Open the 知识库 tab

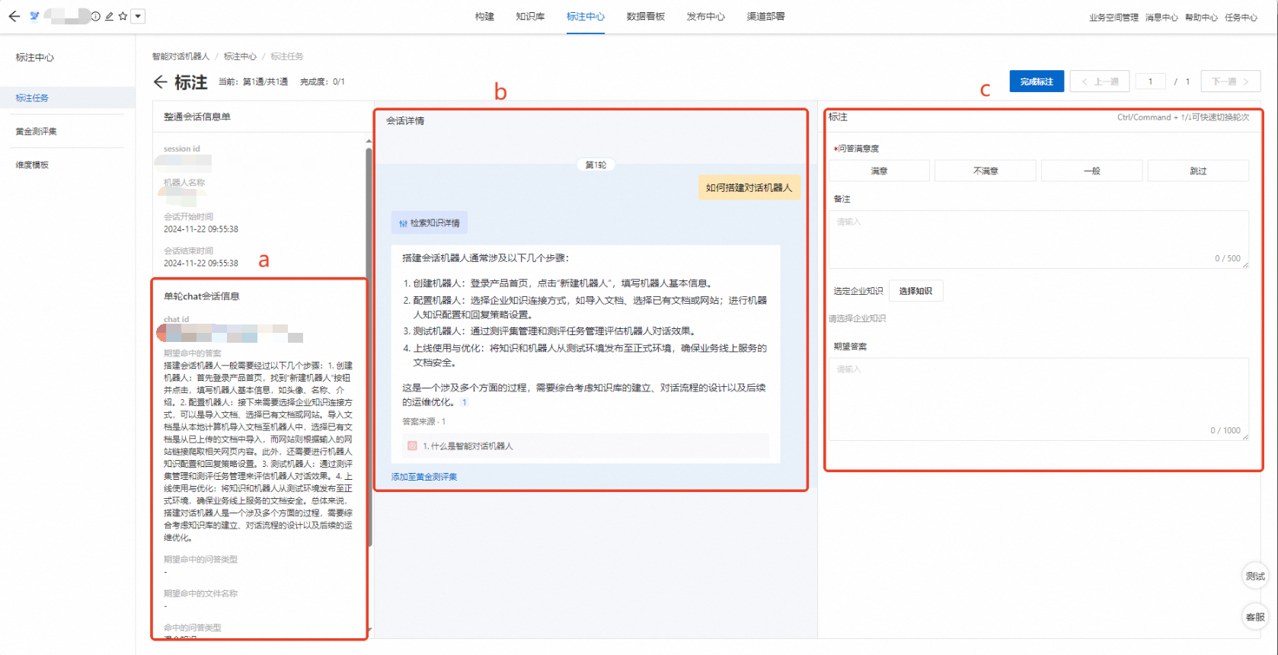point(530,17)
